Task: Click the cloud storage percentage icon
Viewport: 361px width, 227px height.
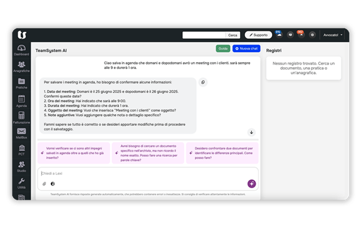Action: click(279, 34)
